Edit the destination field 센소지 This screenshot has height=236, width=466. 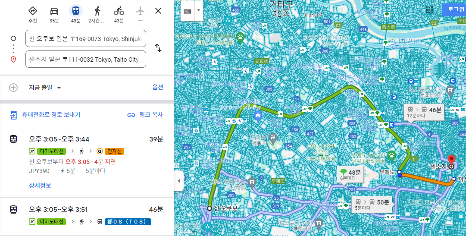pos(86,59)
